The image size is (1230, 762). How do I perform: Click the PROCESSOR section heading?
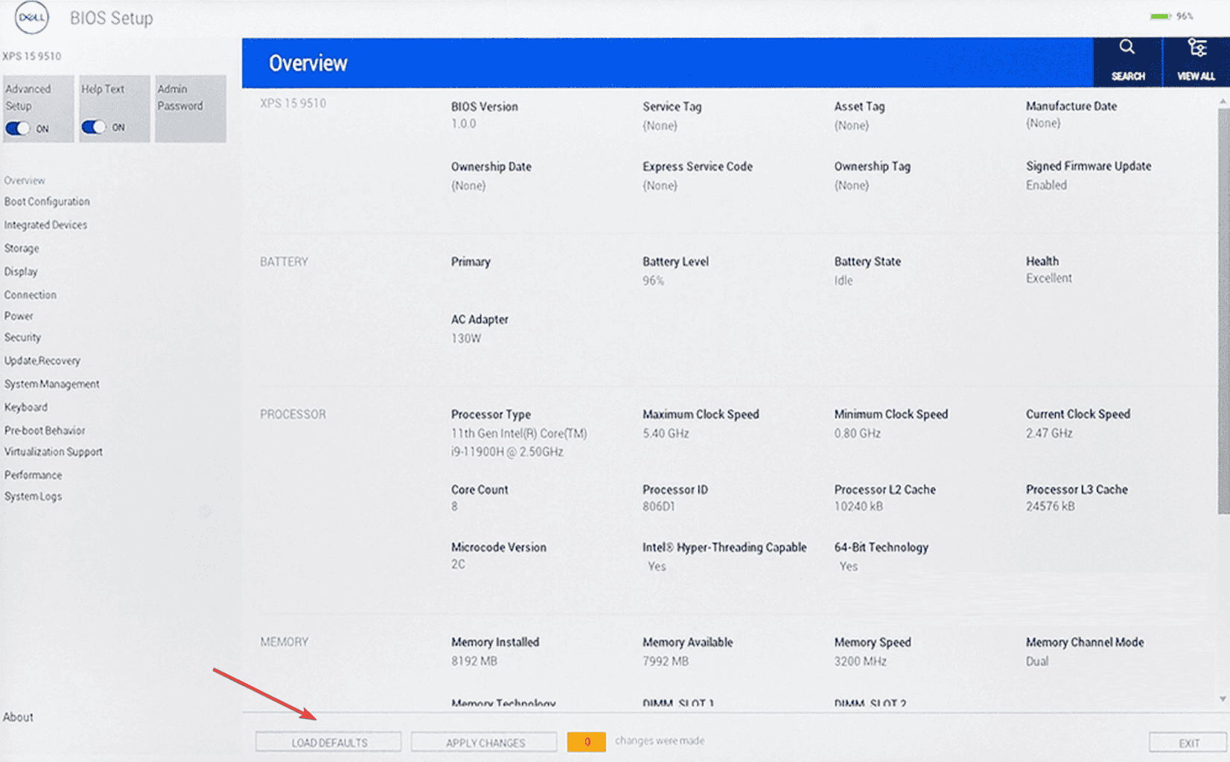click(293, 414)
